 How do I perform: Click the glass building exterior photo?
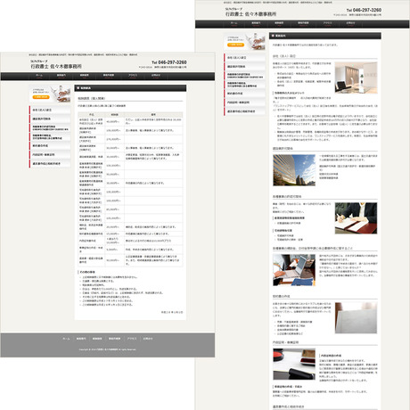coord(294,170)
